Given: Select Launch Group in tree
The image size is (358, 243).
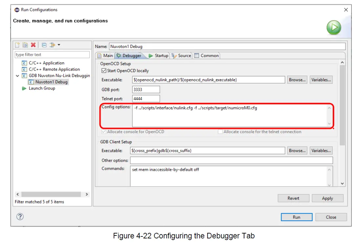Looking at the screenshot, I should (42, 88).
